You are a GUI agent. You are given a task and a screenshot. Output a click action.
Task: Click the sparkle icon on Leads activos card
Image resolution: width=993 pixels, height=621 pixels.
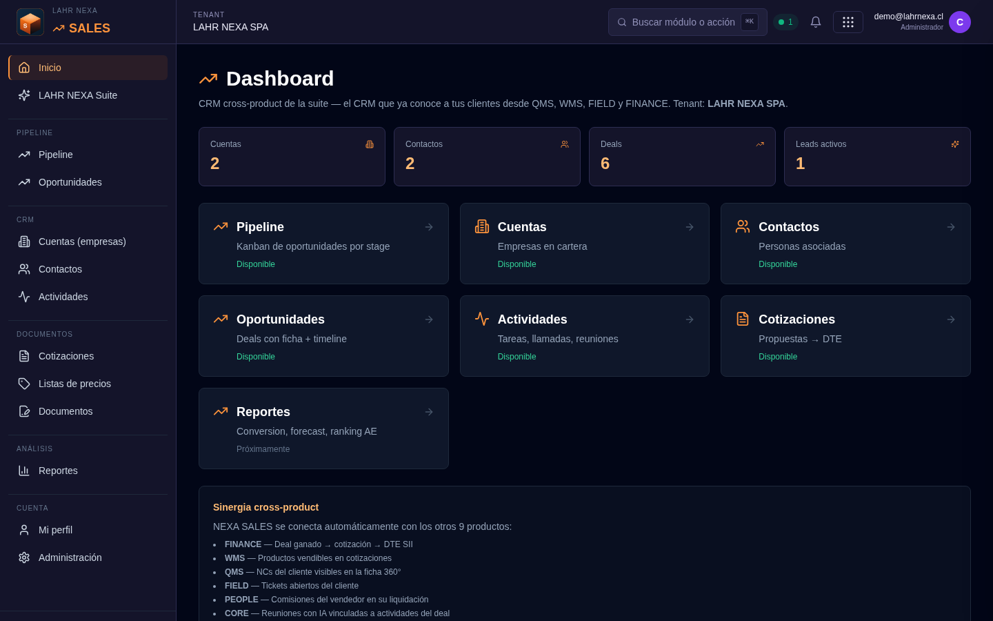coord(955,144)
